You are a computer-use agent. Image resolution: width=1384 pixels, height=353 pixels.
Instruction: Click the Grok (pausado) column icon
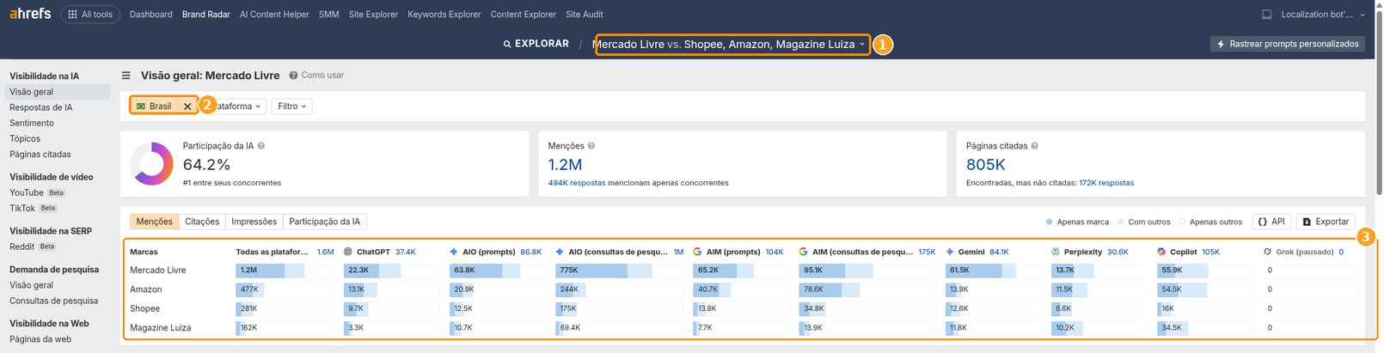pos(1267,252)
